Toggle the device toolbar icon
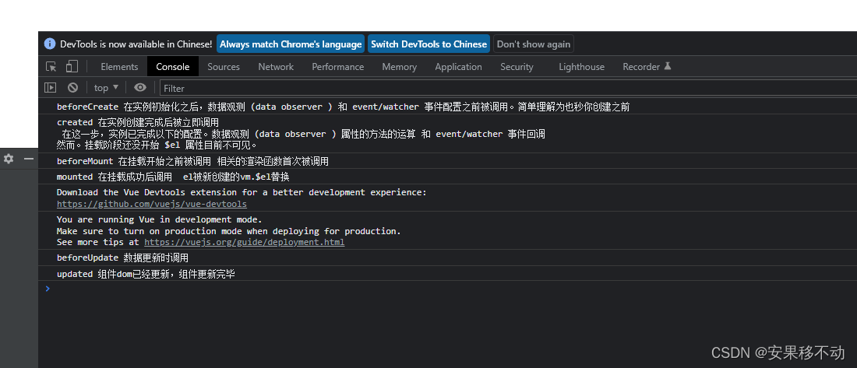Screen dimensions: 857x368 (x=72, y=67)
